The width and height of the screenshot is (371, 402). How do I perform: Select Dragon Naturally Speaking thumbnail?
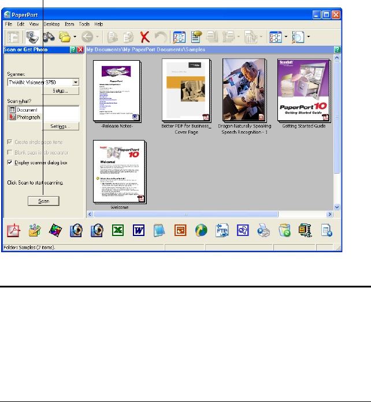[244, 90]
